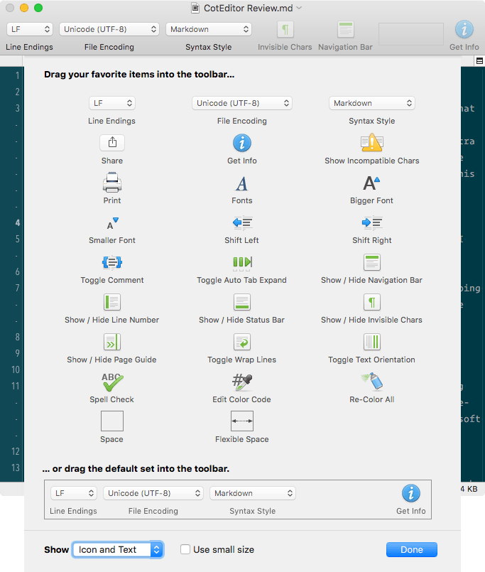Viewport: 485px width, 572px height.
Task: Click the Show / Hide Invisible Chars palette icon
Action: pos(371,302)
